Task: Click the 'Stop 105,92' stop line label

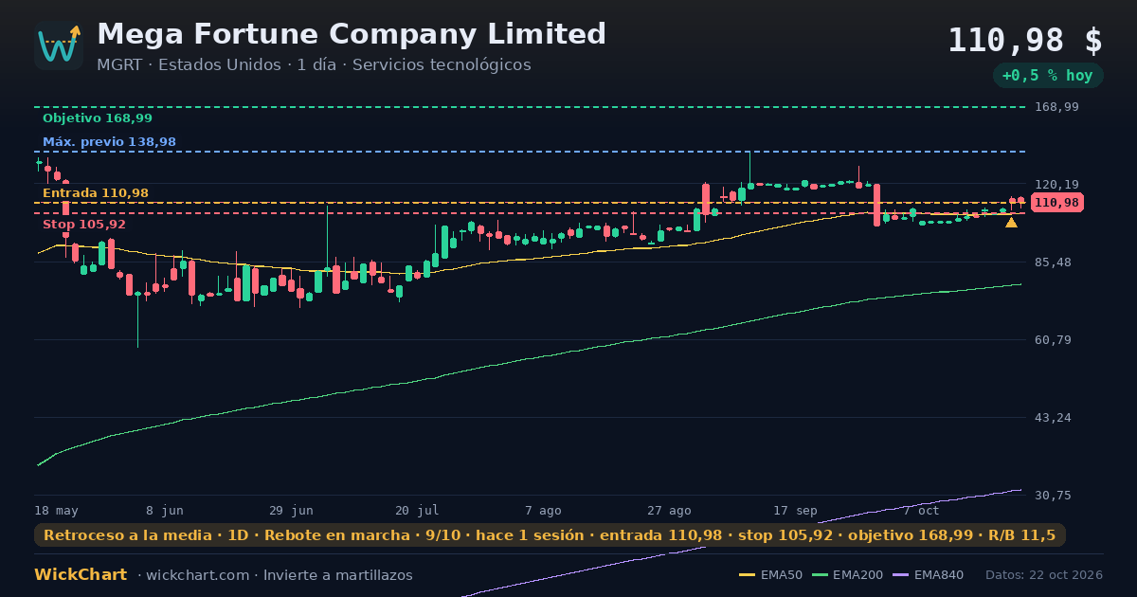Action: click(84, 225)
